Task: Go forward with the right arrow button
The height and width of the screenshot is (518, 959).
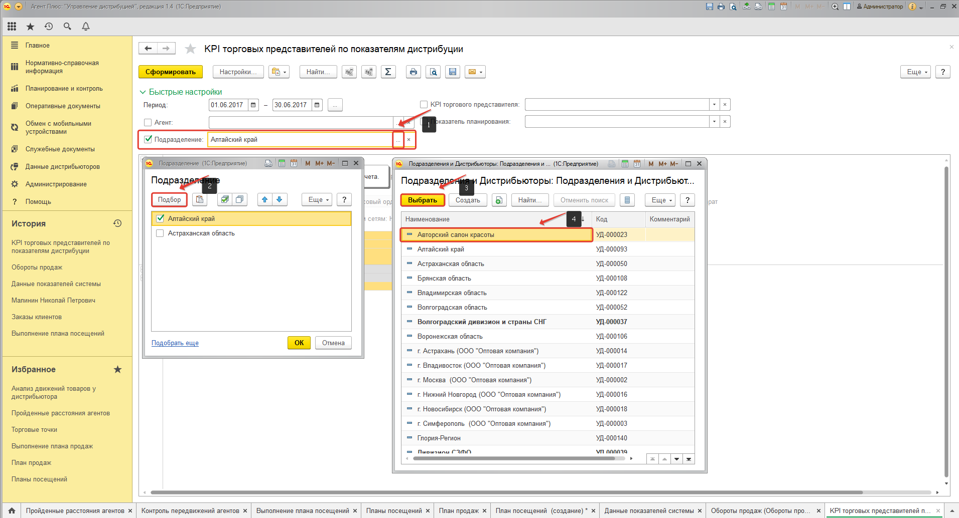Action: [166, 48]
